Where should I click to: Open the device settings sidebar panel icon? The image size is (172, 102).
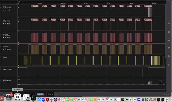[x=169, y=23]
